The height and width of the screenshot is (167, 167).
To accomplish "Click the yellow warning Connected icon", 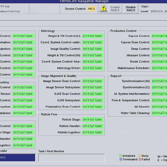I will [103, 9].
